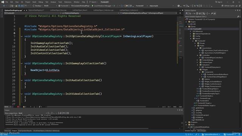242x136 pixels.
Task: Select FrontendPlayerController.h file
Action: coord(213,58)
